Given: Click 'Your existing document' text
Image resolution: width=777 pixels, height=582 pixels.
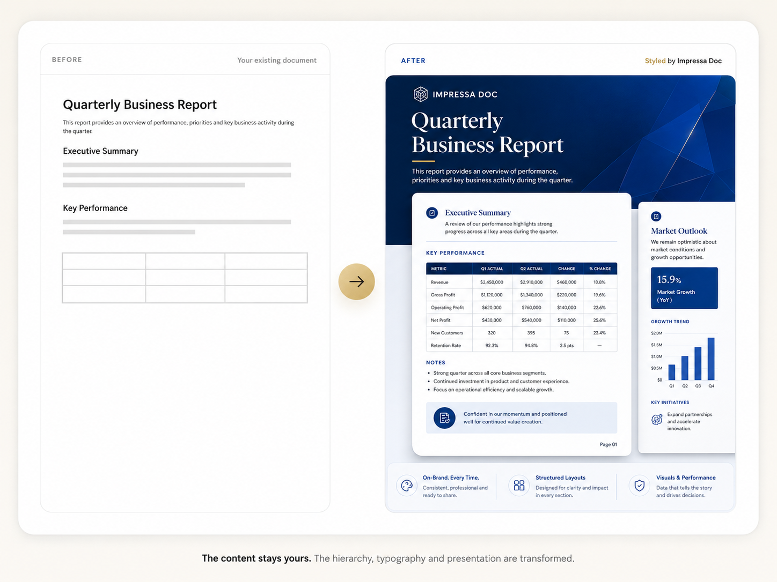Looking at the screenshot, I should point(277,60).
